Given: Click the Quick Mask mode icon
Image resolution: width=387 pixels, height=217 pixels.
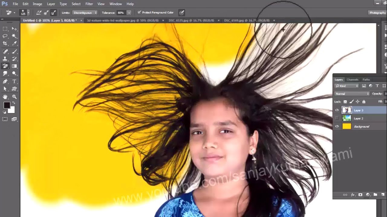Looking at the screenshot, I should pos(5,119).
